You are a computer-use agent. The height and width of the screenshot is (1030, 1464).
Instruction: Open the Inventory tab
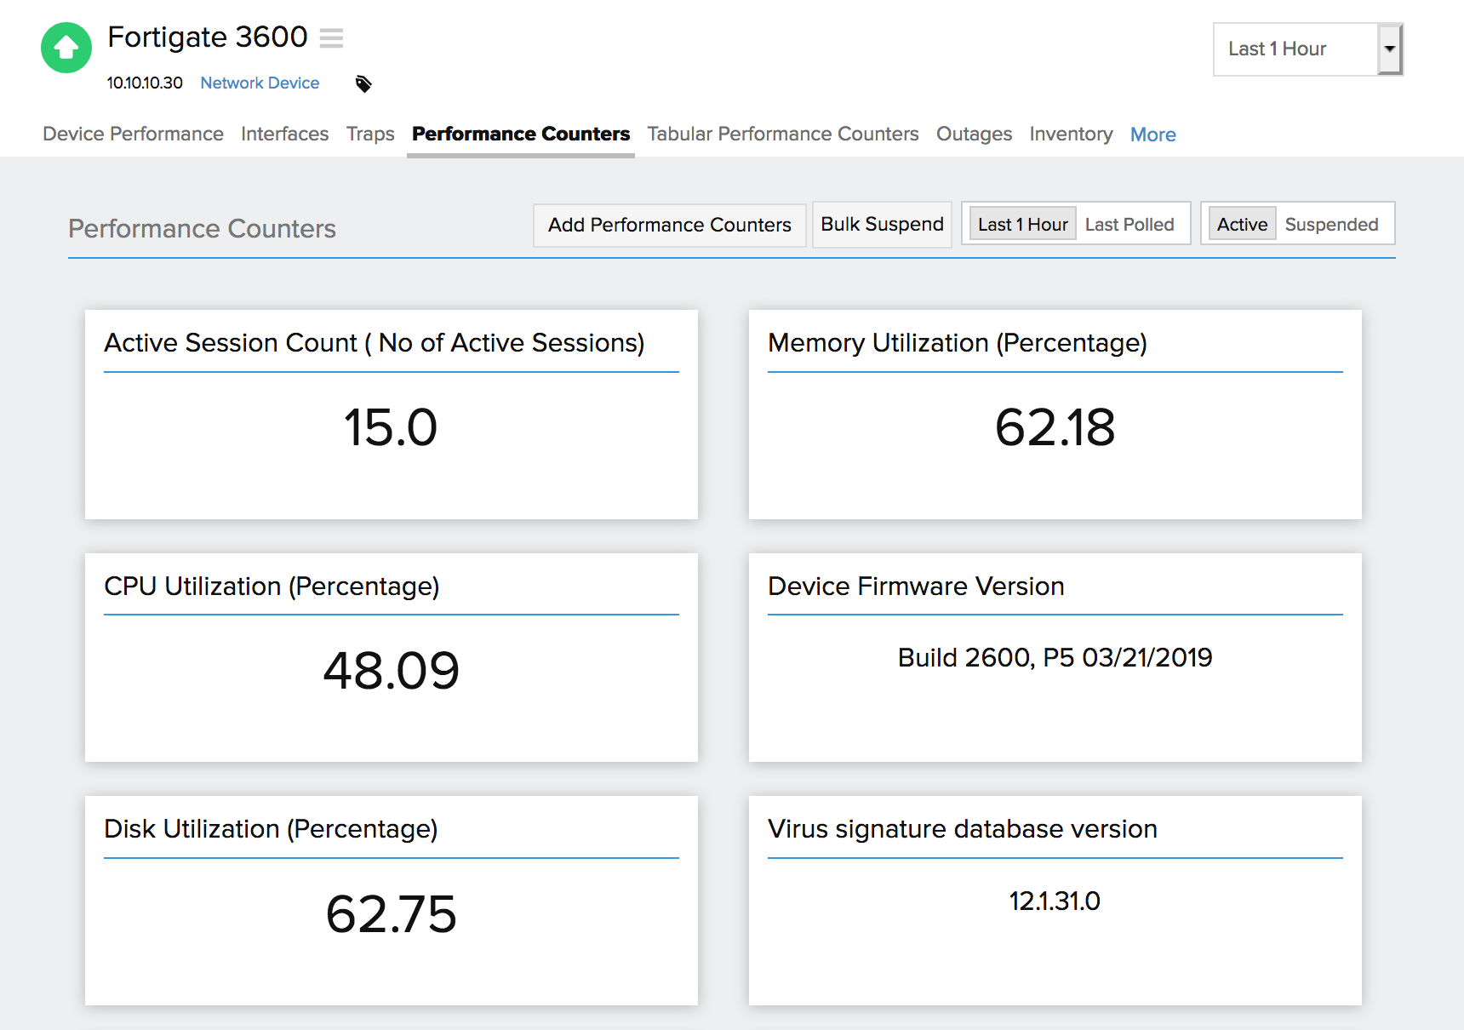coord(1071,134)
